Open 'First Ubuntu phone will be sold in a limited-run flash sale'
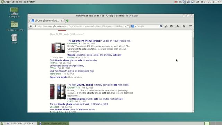 (95, 99)
